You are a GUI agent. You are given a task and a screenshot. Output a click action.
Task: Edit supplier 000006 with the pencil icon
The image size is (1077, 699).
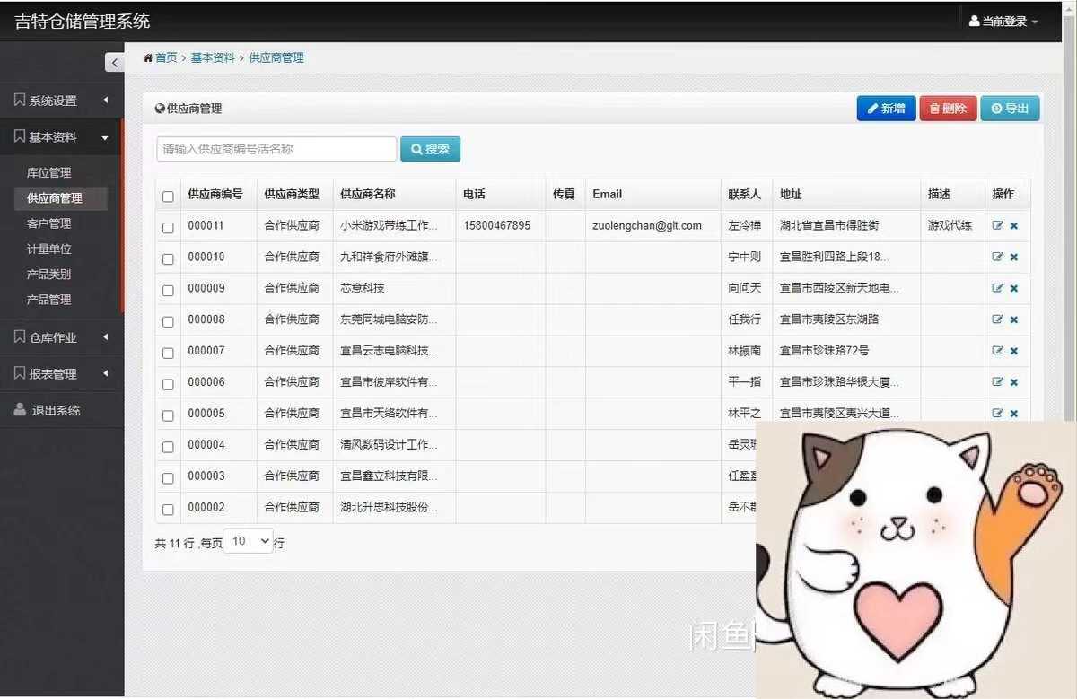(997, 382)
